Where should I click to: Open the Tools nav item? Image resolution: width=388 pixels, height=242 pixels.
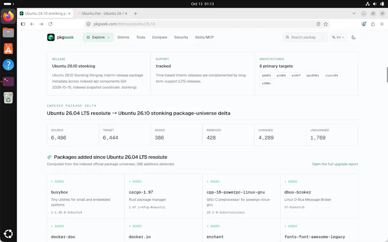(141, 37)
